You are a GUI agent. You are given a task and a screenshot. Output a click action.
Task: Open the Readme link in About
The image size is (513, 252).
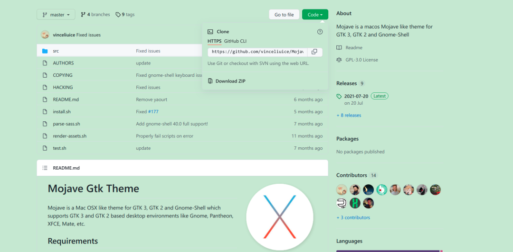click(354, 48)
